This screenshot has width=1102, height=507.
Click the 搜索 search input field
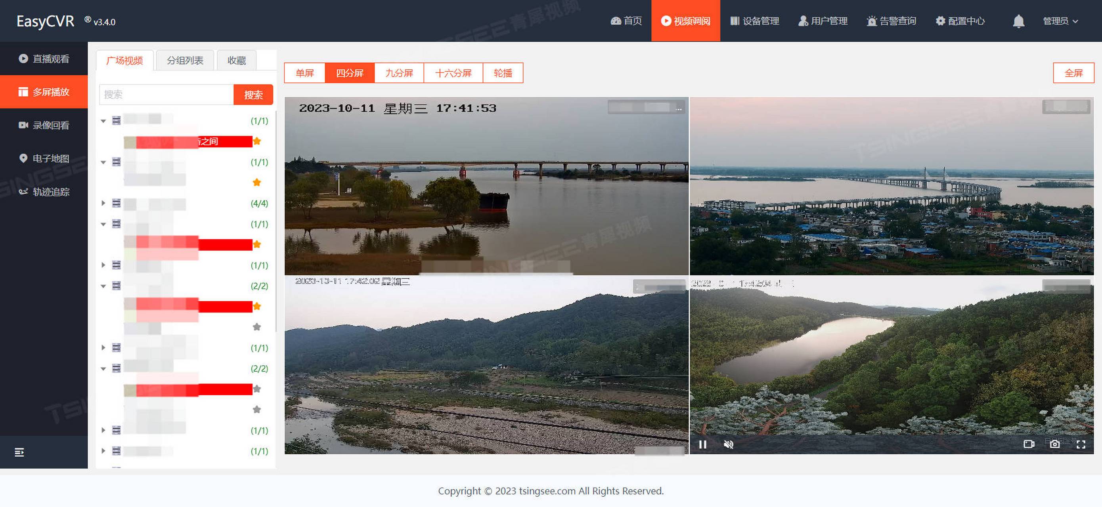(166, 95)
